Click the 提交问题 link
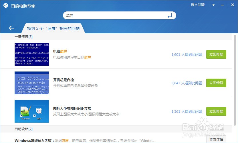 tap(198, 5)
